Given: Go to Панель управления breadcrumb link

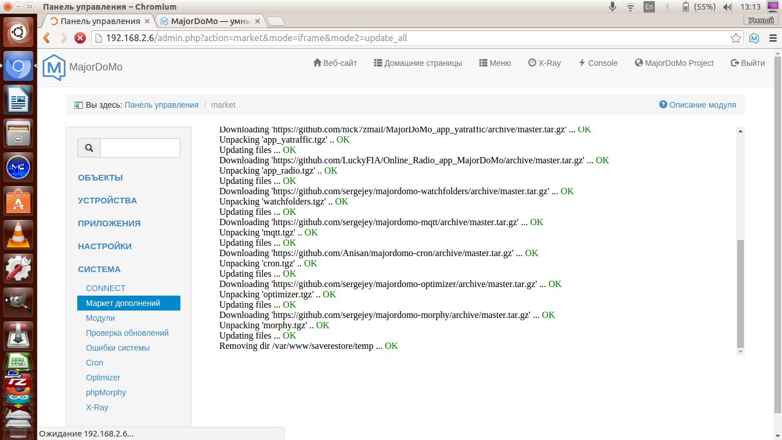Looking at the screenshot, I should (x=161, y=105).
